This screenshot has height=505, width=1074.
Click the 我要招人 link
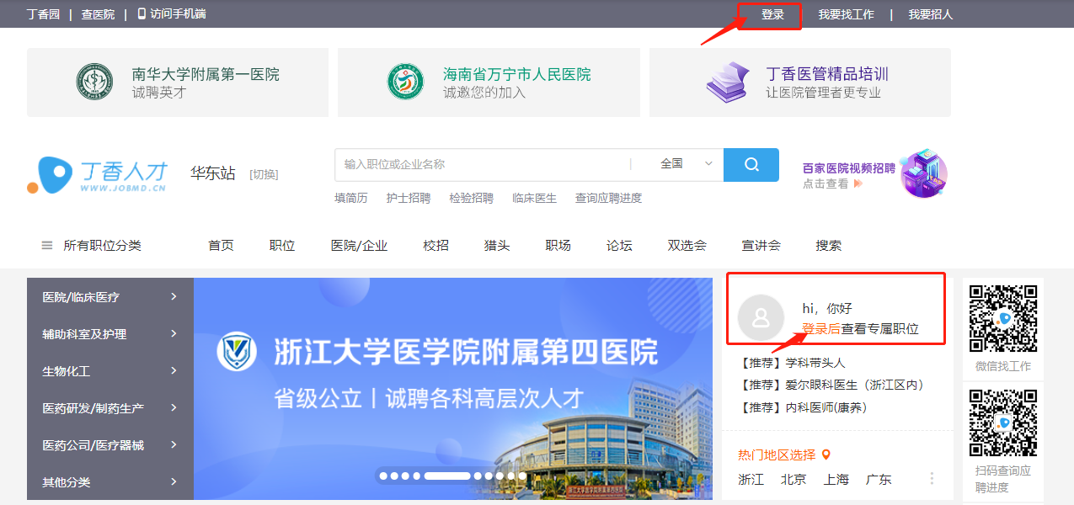click(x=931, y=14)
